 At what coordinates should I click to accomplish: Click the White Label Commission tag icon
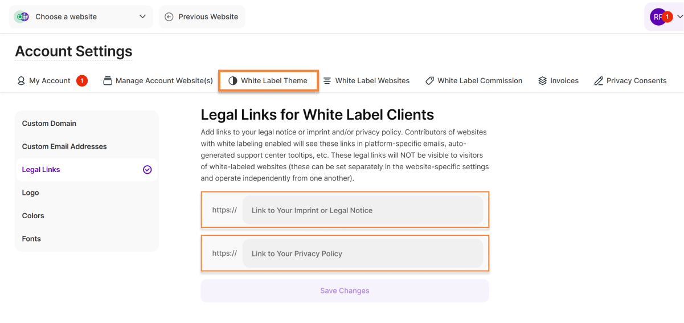pyautogui.click(x=429, y=81)
